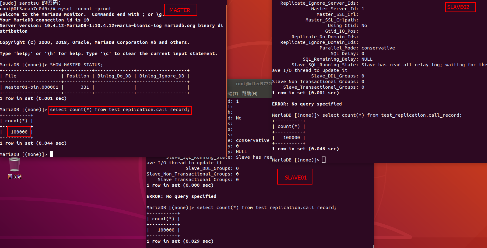Click the 100000 count result in SLAVE02
This screenshot has height=248, width=487.
pyautogui.click(x=291, y=138)
